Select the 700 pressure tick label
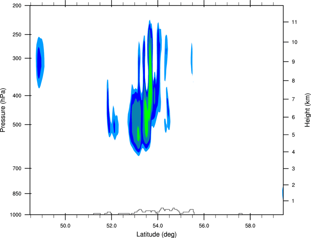Viewport: 311px width, 238px height. point(17,168)
